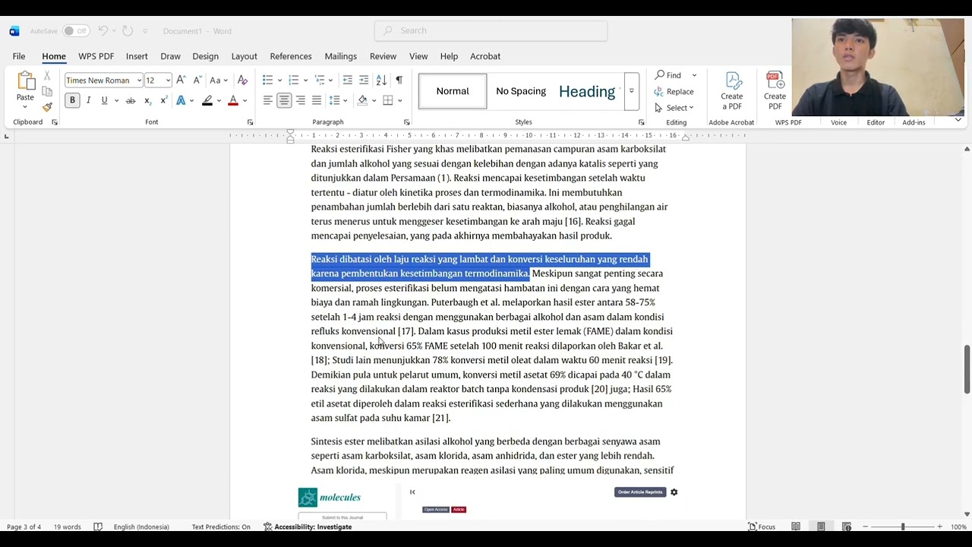This screenshot has height=547, width=972.
Task: Toggle italic formatting
Action: click(x=88, y=100)
